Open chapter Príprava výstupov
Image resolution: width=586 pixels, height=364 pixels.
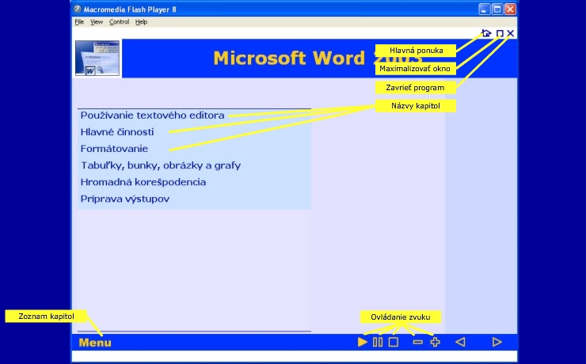125,199
